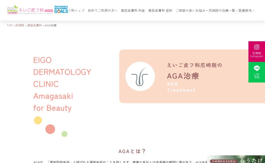Open the 尼崎院 Instagram side button
Viewport: 265px width, 163px height.
257,52
